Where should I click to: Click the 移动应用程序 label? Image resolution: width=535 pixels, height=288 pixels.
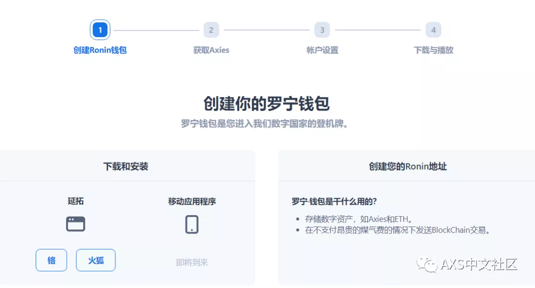pos(192,201)
